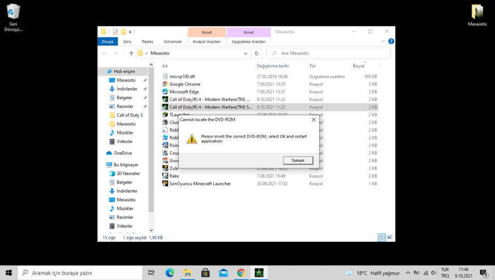Launch Google Chrome from the taskbar
Image resolution: width=495 pixels, height=280 pixels.
[241, 273]
